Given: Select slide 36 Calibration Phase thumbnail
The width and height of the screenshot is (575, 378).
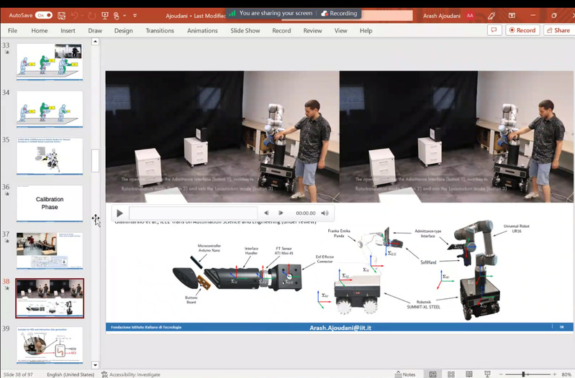Looking at the screenshot, I should tap(50, 203).
